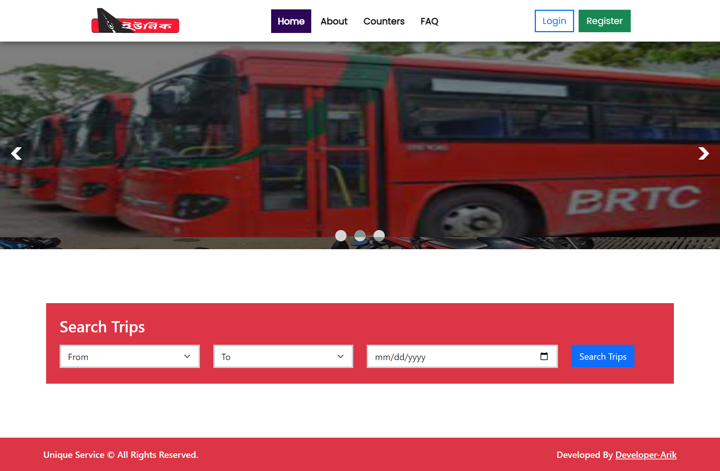Select the first carousel indicator dot

(341, 235)
